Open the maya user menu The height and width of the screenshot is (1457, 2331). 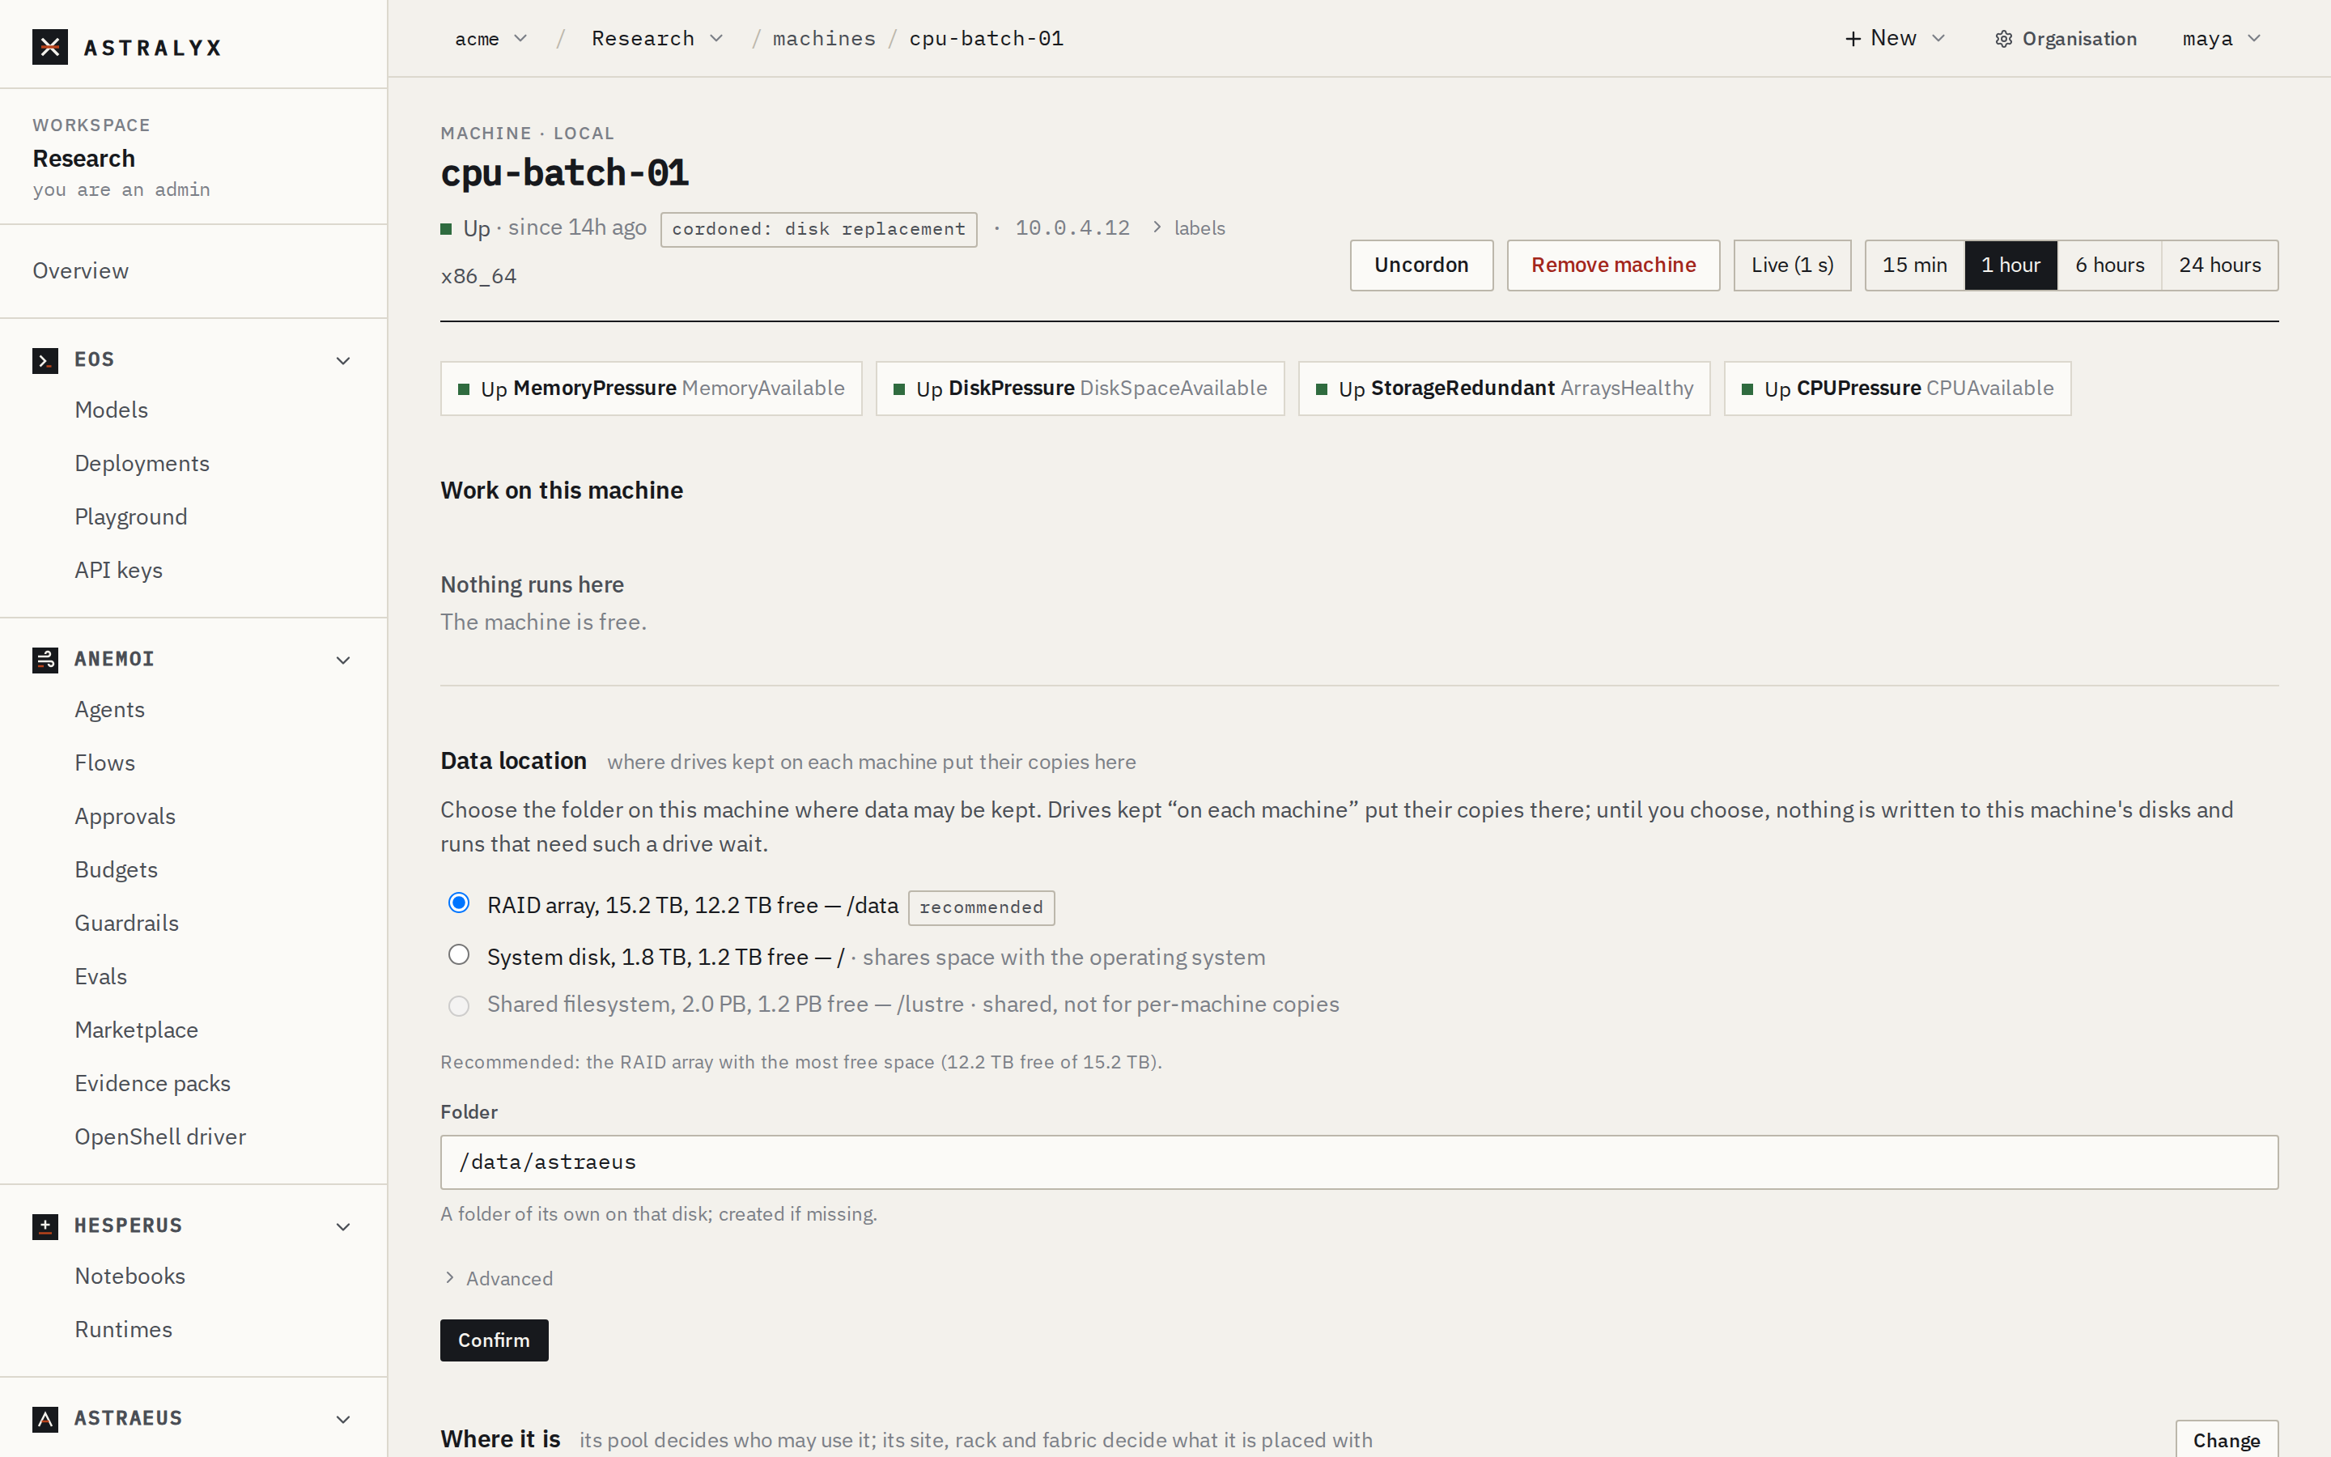(2220, 39)
